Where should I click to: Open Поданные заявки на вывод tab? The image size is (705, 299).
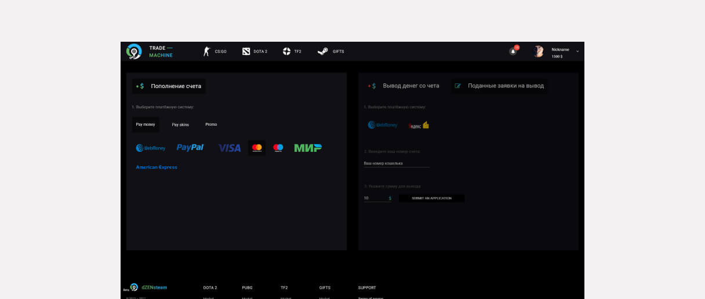point(499,86)
